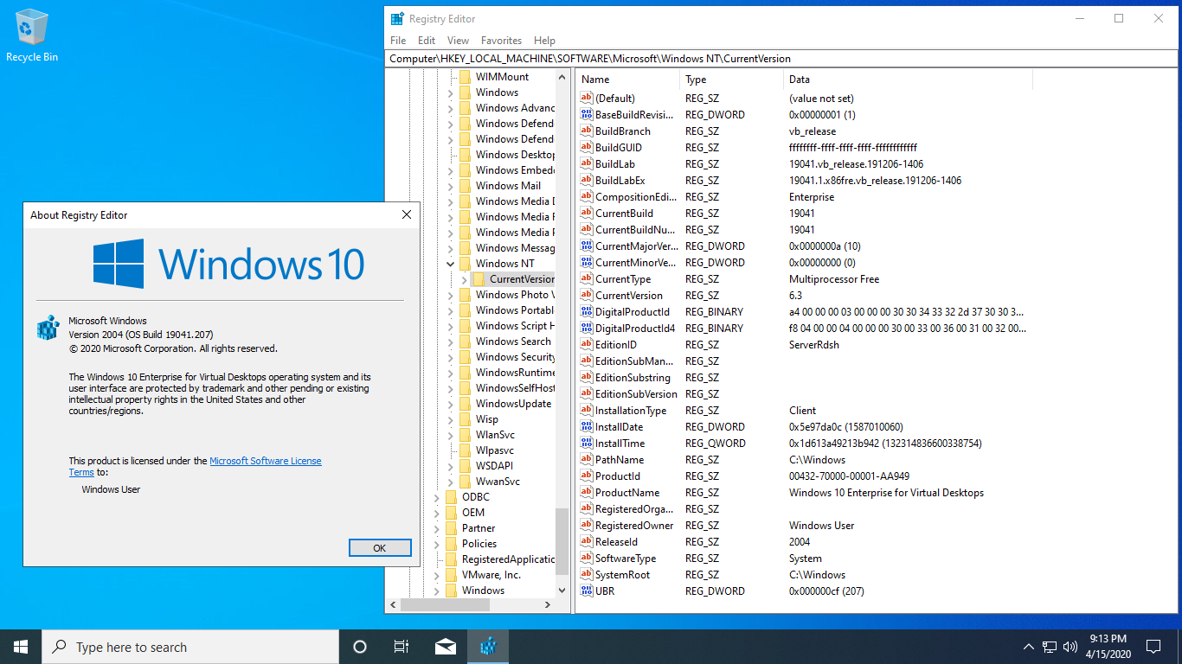The width and height of the screenshot is (1182, 664).
Task: Select the WlanSvc tree item
Action: coord(495,435)
